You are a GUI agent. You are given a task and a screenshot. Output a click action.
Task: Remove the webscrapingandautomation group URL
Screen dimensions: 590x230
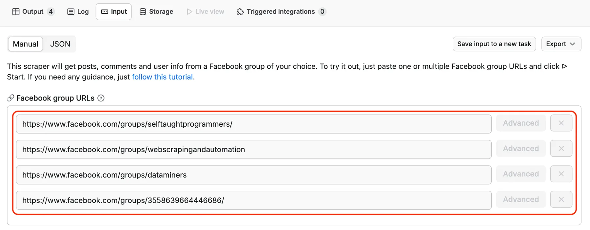(x=561, y=148)
